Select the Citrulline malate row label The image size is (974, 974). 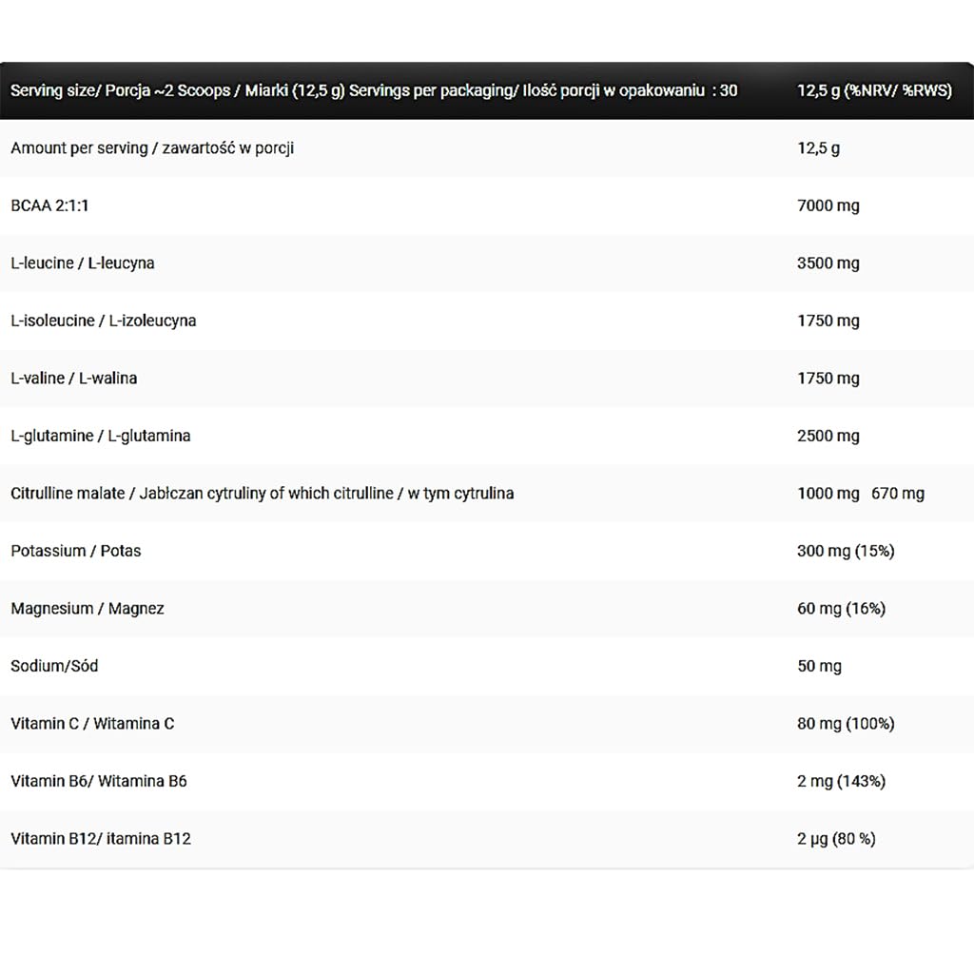click(263, 494)
